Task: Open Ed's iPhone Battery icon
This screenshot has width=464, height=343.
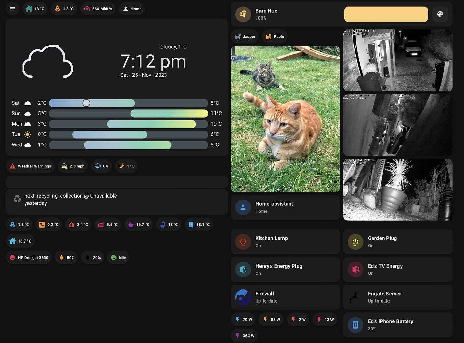Action: pyautogui.click(x=356, y=325)
